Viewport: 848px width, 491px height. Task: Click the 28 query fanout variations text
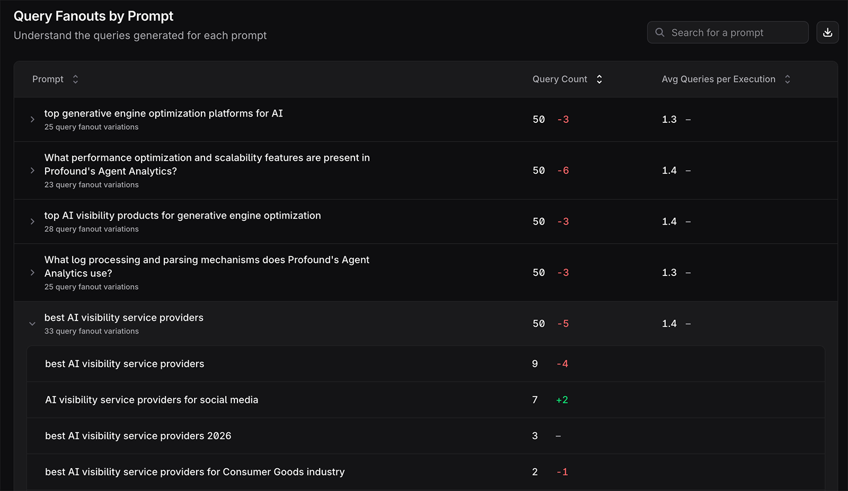coord(92,229)
